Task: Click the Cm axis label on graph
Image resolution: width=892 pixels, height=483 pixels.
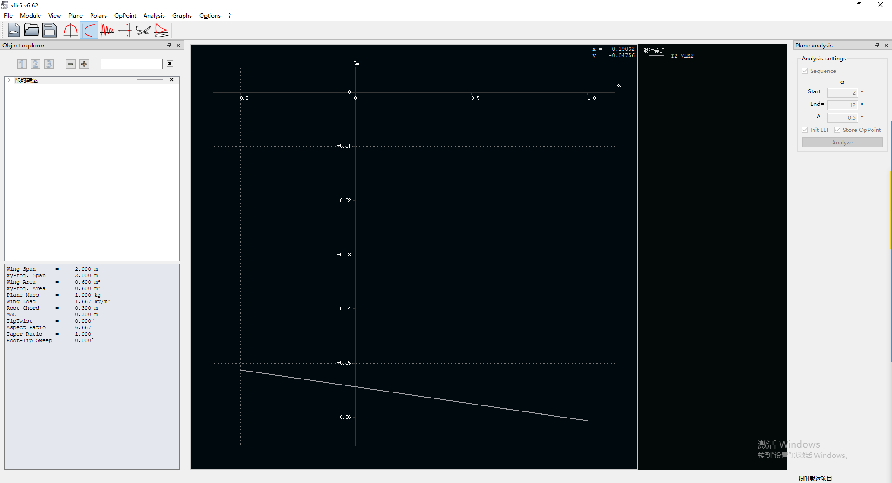Action: click(x=356, y=64)
